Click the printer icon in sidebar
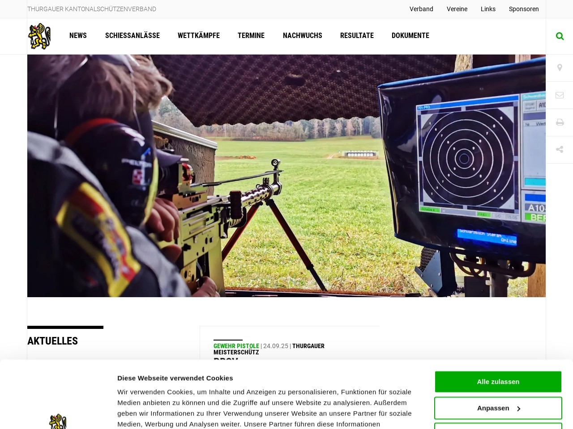573x429 pixels. pos(560,122)
